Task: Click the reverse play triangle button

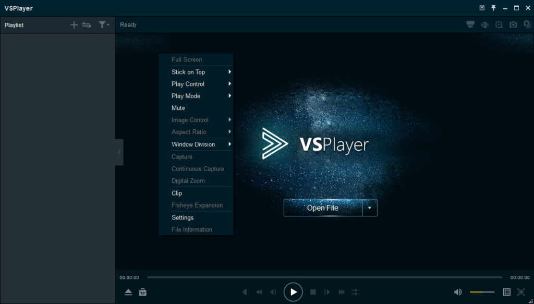Action: [x=245, y=292]
